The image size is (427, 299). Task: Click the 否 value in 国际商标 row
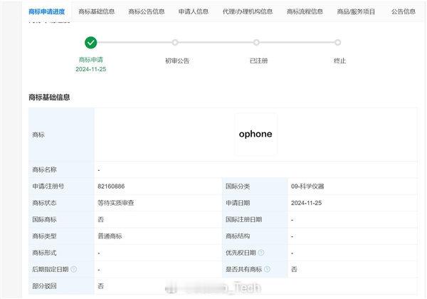coord(101,219)
